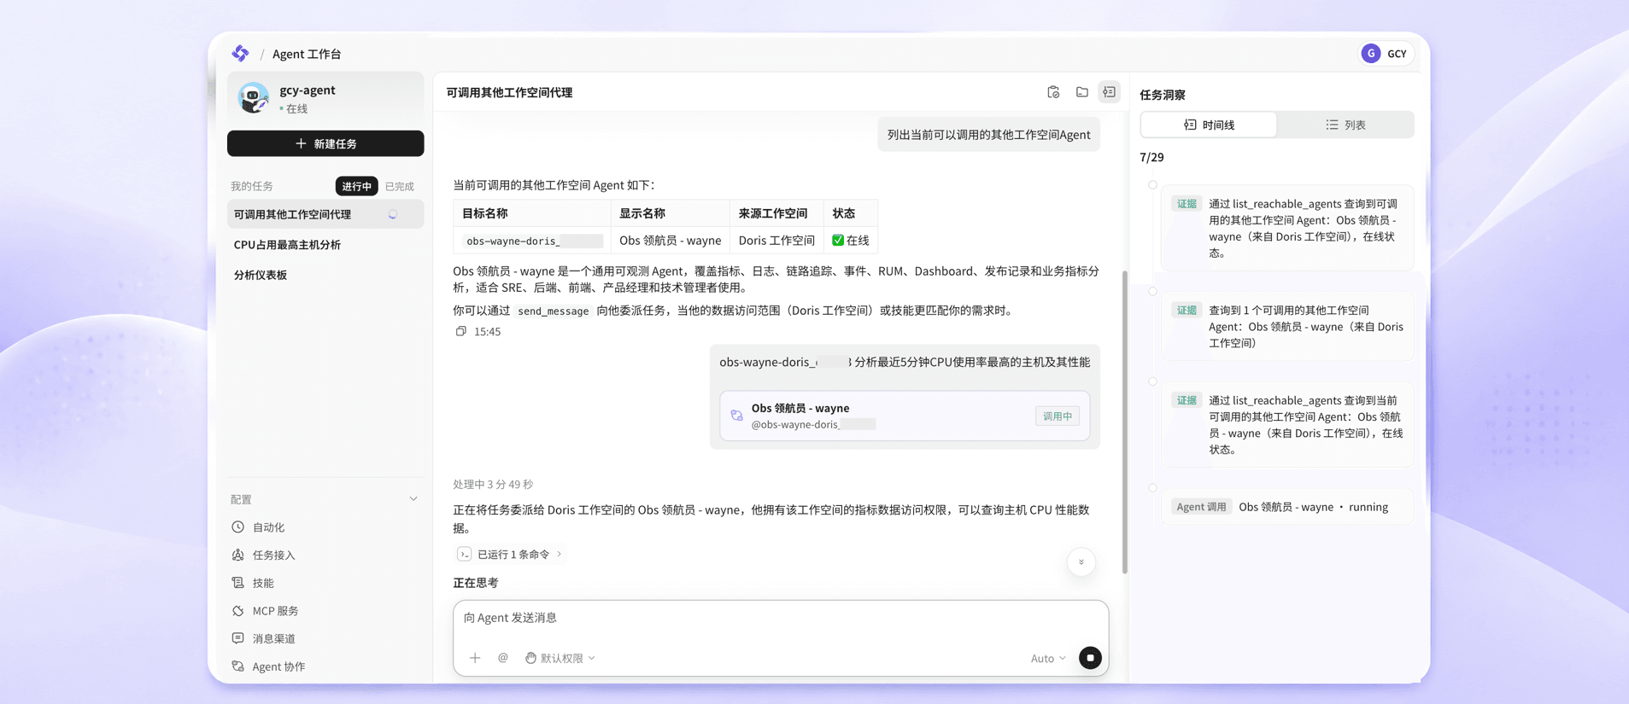Image resolution: width=1629 pixels, height=704 pixels.
Task: Focus the 向 Agent 发送消息 input field
Action: [x=781, y=618]
